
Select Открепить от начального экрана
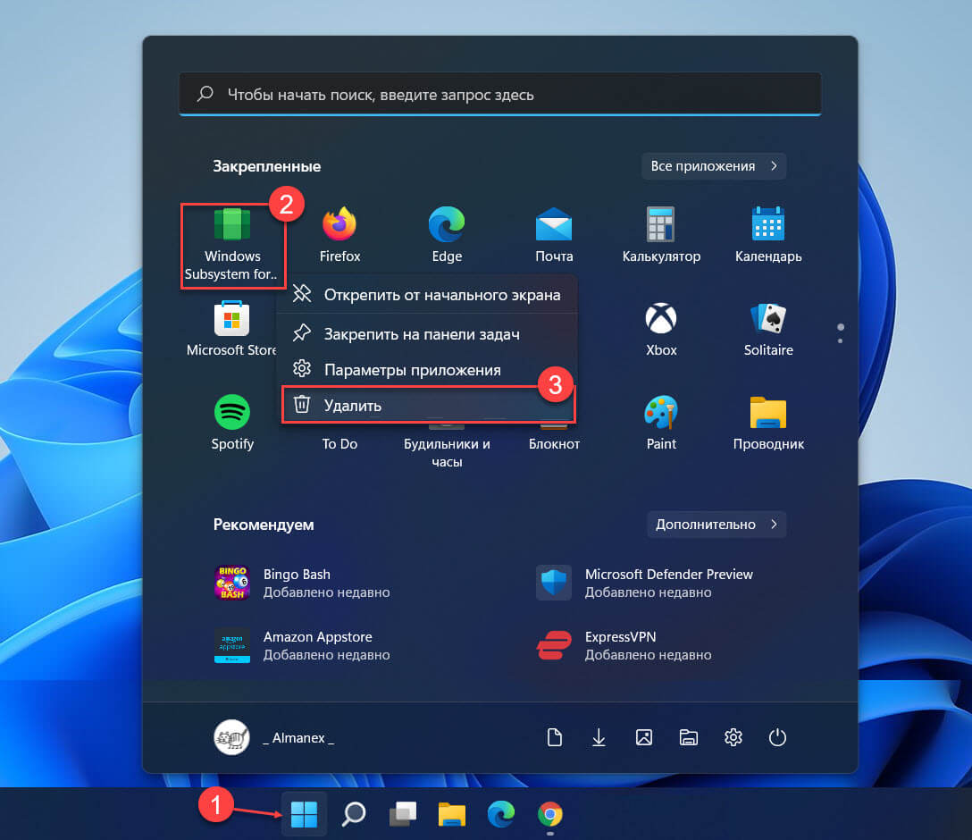[427, 295]
